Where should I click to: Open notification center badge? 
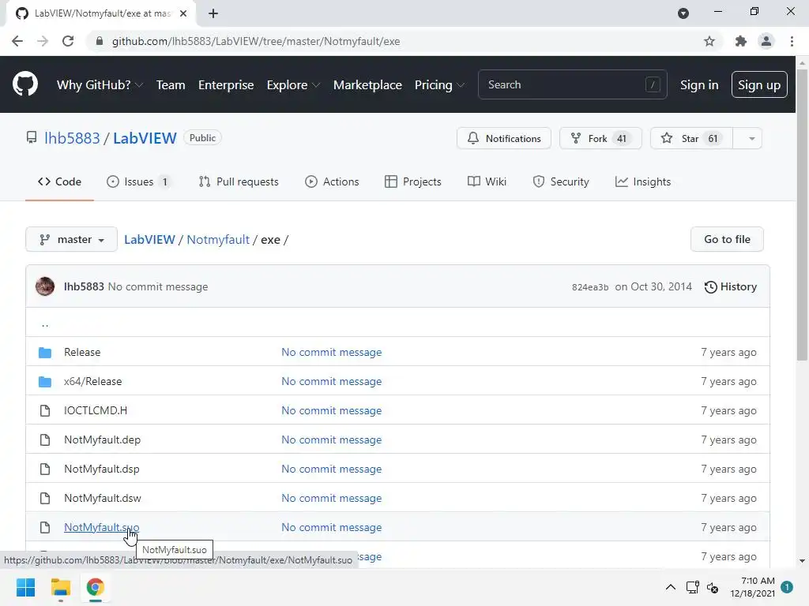click(x=787, y=587)
